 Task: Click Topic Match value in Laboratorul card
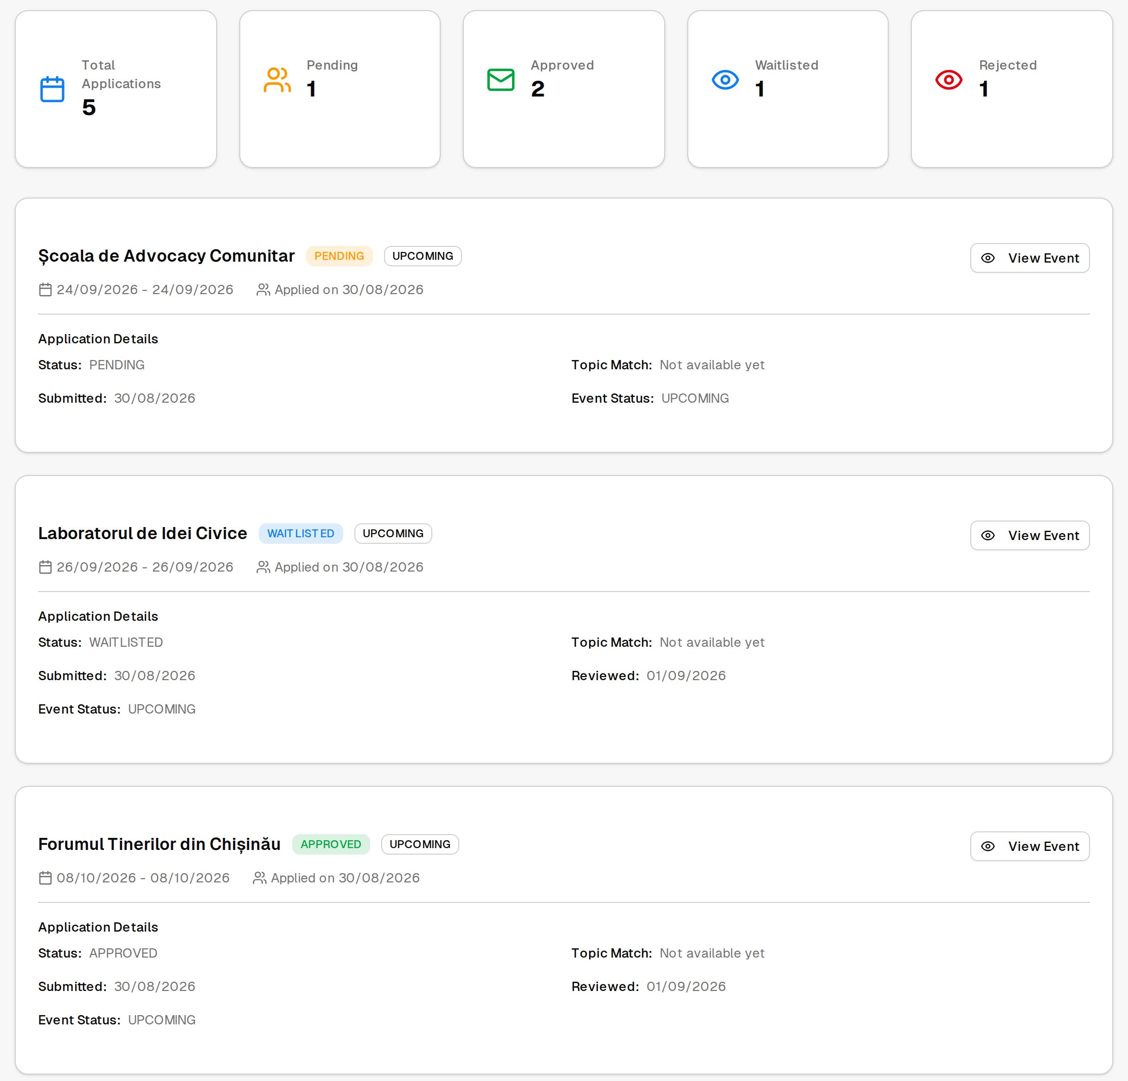(712, 643)
